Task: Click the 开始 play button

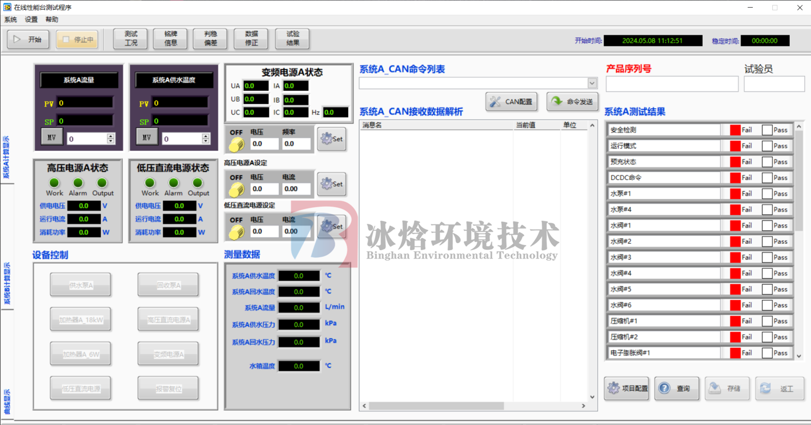Action: click(x=28, y=39)
